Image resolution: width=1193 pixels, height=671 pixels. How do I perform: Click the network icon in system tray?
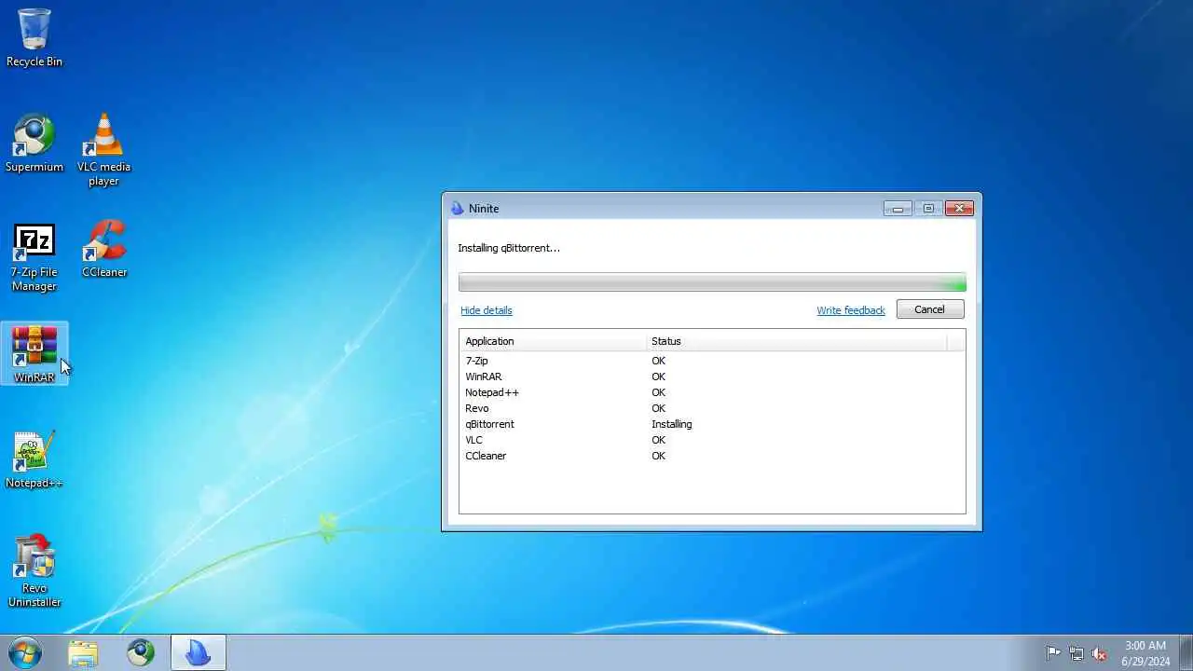click(x=1076, y=653)
